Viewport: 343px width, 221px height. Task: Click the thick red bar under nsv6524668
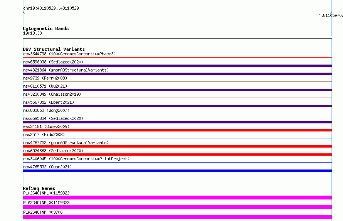coord(177,155)
